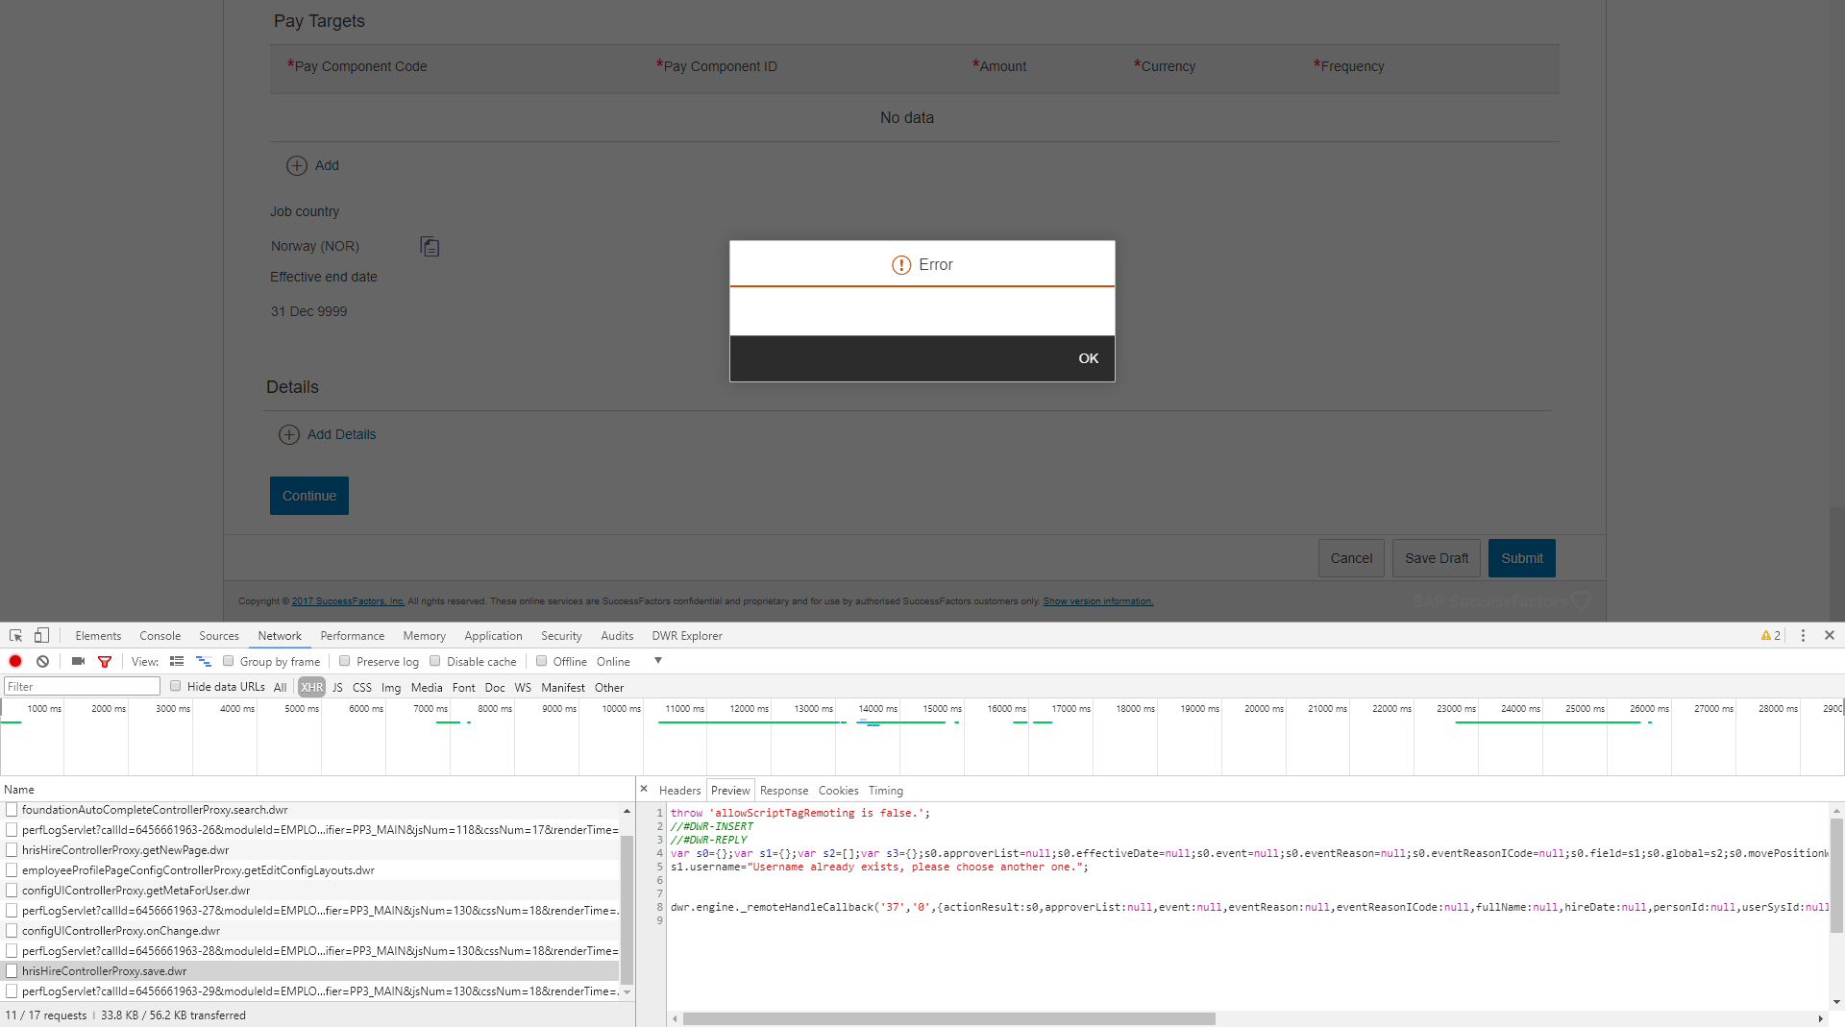Click the Frequency column header
1845x1027 pixels.
(1348, 66)
